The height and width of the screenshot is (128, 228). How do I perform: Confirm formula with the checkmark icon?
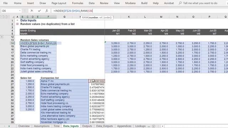click(x=39, y=11)
